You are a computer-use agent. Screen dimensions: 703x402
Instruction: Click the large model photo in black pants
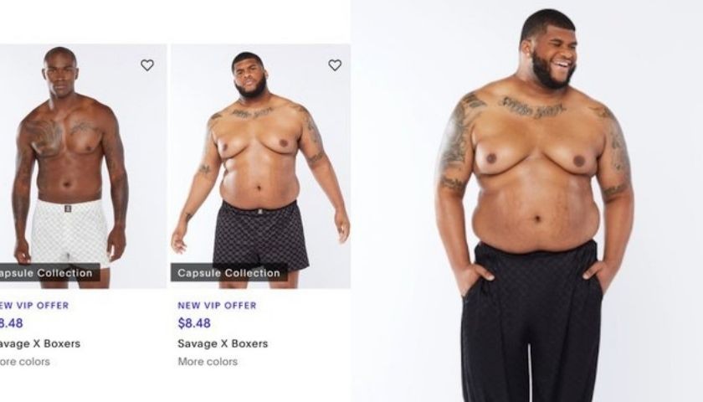click(x=534, y=201)
